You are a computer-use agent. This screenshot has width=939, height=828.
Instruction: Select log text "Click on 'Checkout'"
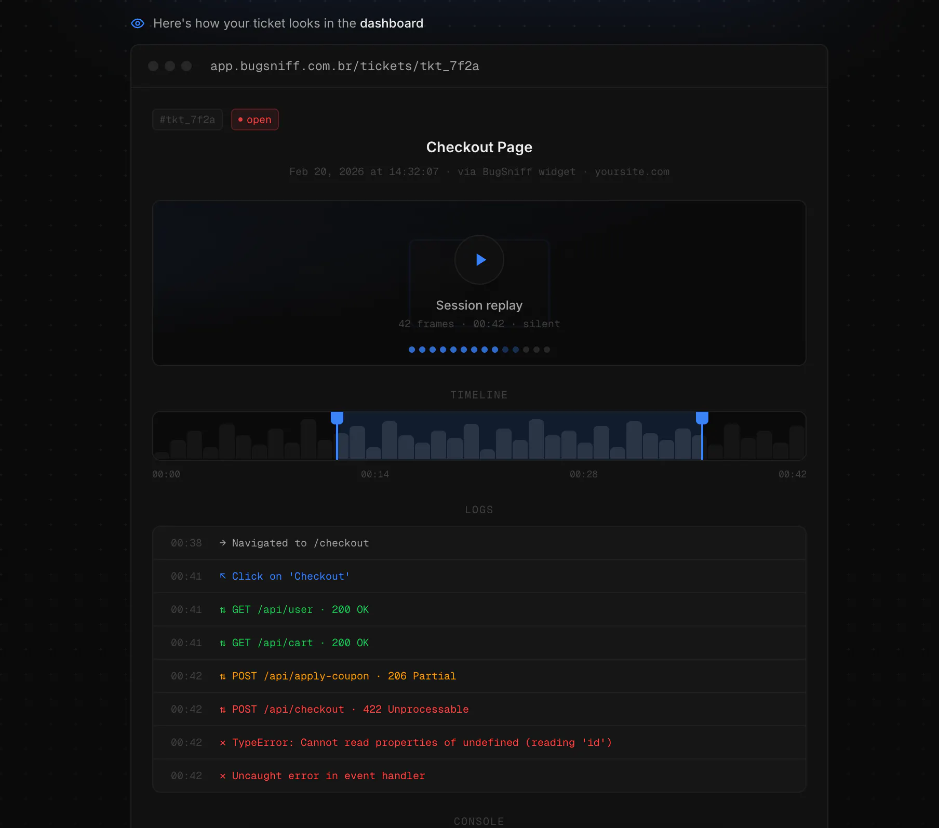[x=291, y=576]
